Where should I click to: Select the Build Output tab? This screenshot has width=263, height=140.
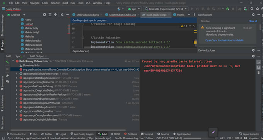click(x=37, y=56)
